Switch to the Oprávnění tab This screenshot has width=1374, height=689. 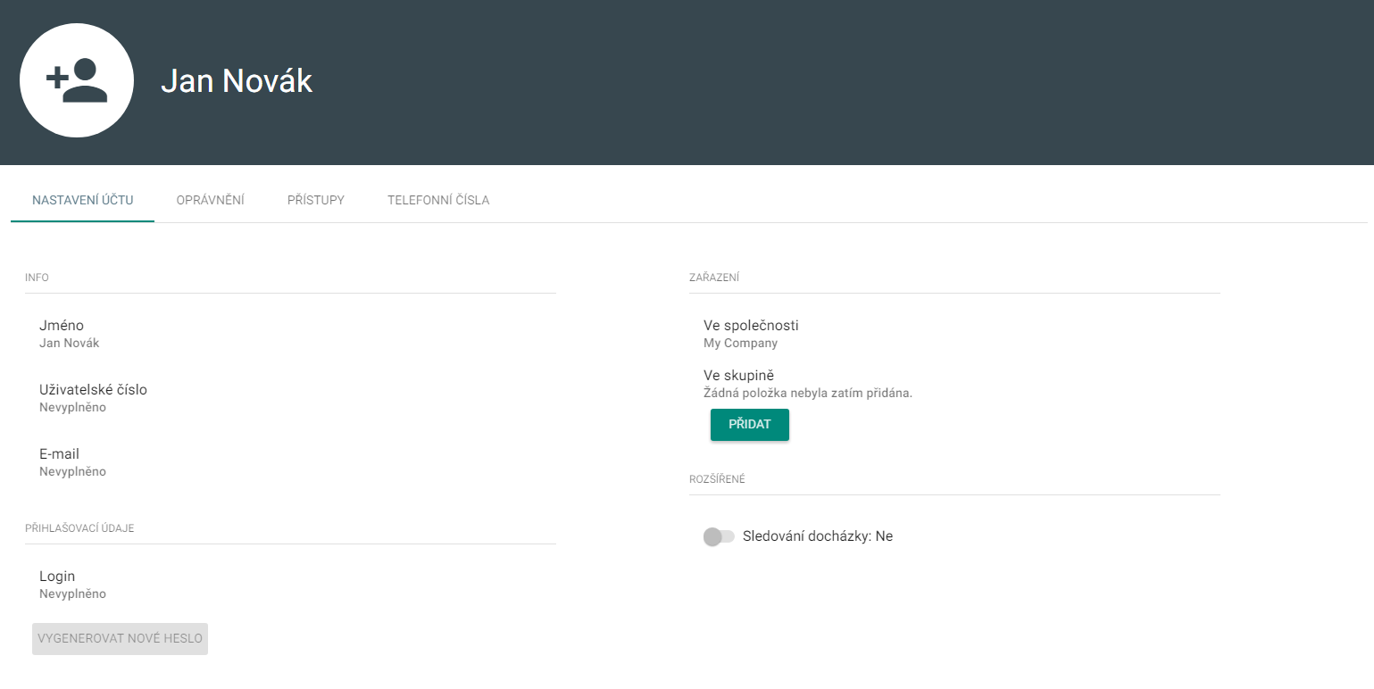point(211,200)
